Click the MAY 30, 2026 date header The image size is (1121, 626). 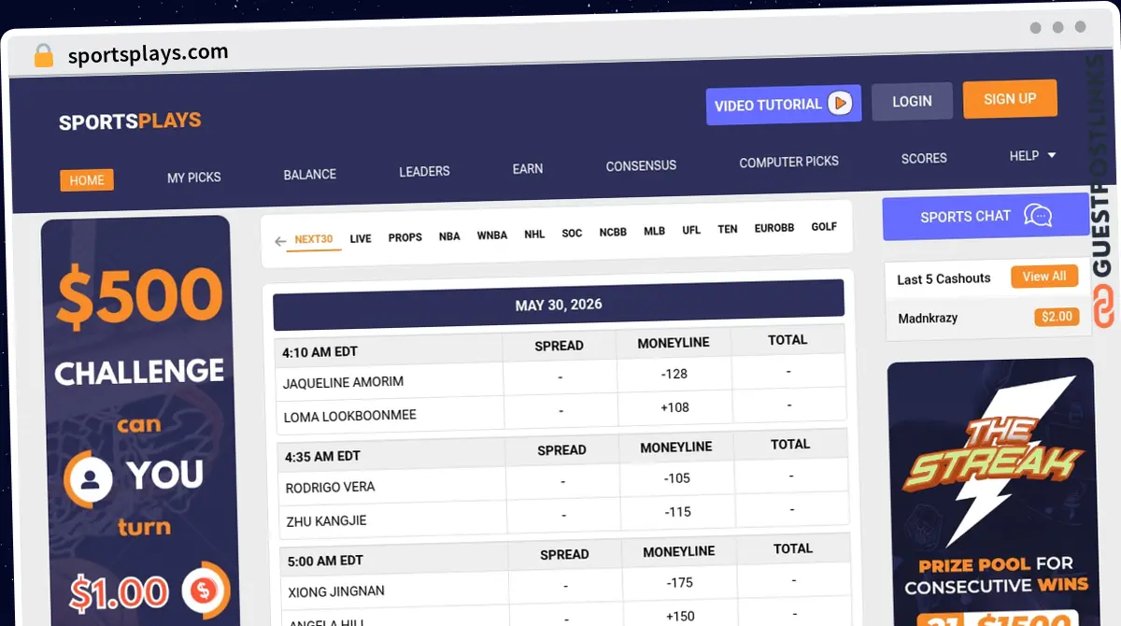pos(559,306)
